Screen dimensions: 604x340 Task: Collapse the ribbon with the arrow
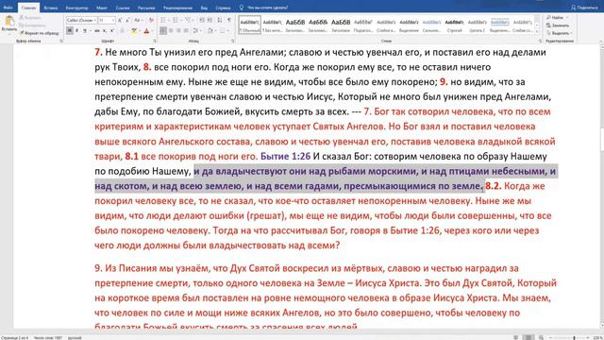[x=600, y=41]
